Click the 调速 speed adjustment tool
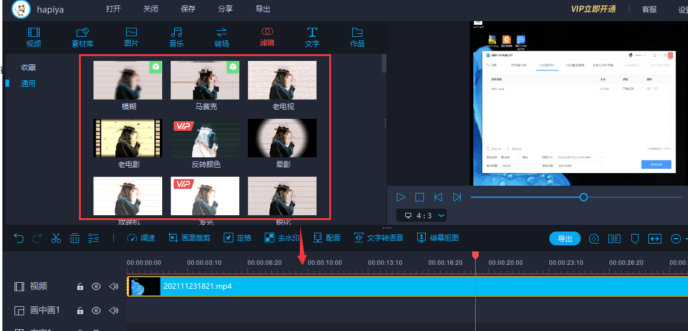 point(140,238)
